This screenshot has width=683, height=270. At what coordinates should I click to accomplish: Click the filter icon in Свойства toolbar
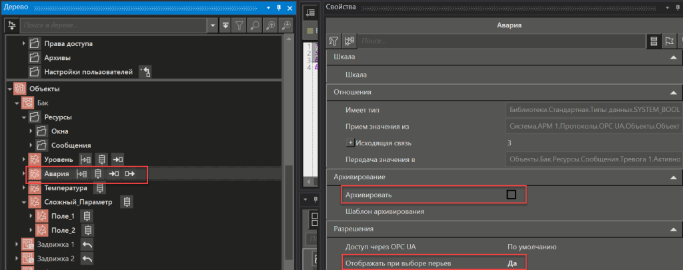tap(334, 41)
